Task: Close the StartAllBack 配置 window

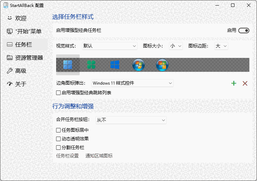Action: point(248,5)
